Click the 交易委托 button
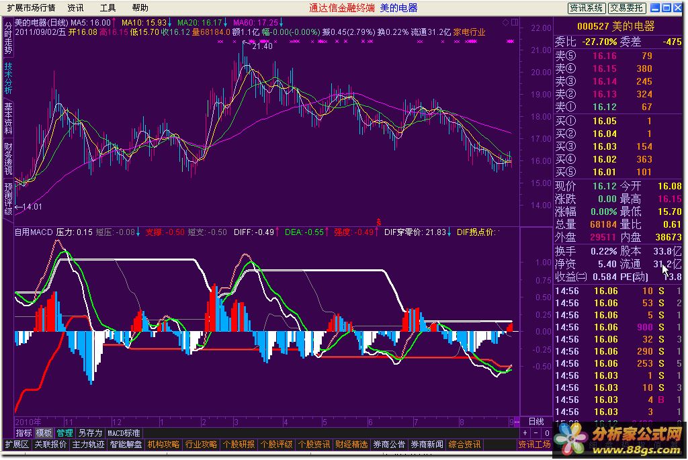Screen dimensions: 688x460 (x=626, y=8)
